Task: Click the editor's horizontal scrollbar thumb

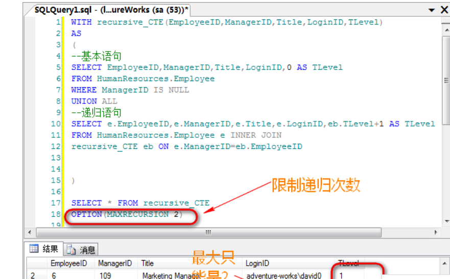Action: point(207,232)
